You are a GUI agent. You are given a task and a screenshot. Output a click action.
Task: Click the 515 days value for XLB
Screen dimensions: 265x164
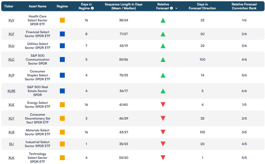tap(202, 132)
